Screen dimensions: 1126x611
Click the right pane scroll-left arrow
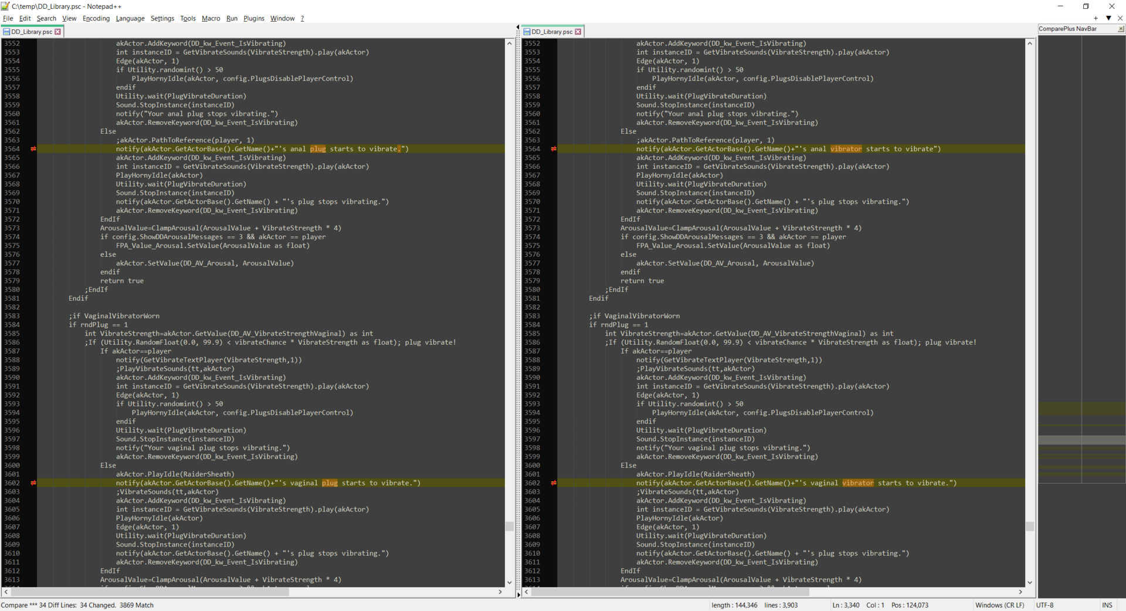[x=527, y=592]
